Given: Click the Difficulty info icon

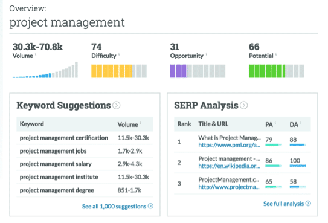Looking at the screenshot, I should [119, 54].
